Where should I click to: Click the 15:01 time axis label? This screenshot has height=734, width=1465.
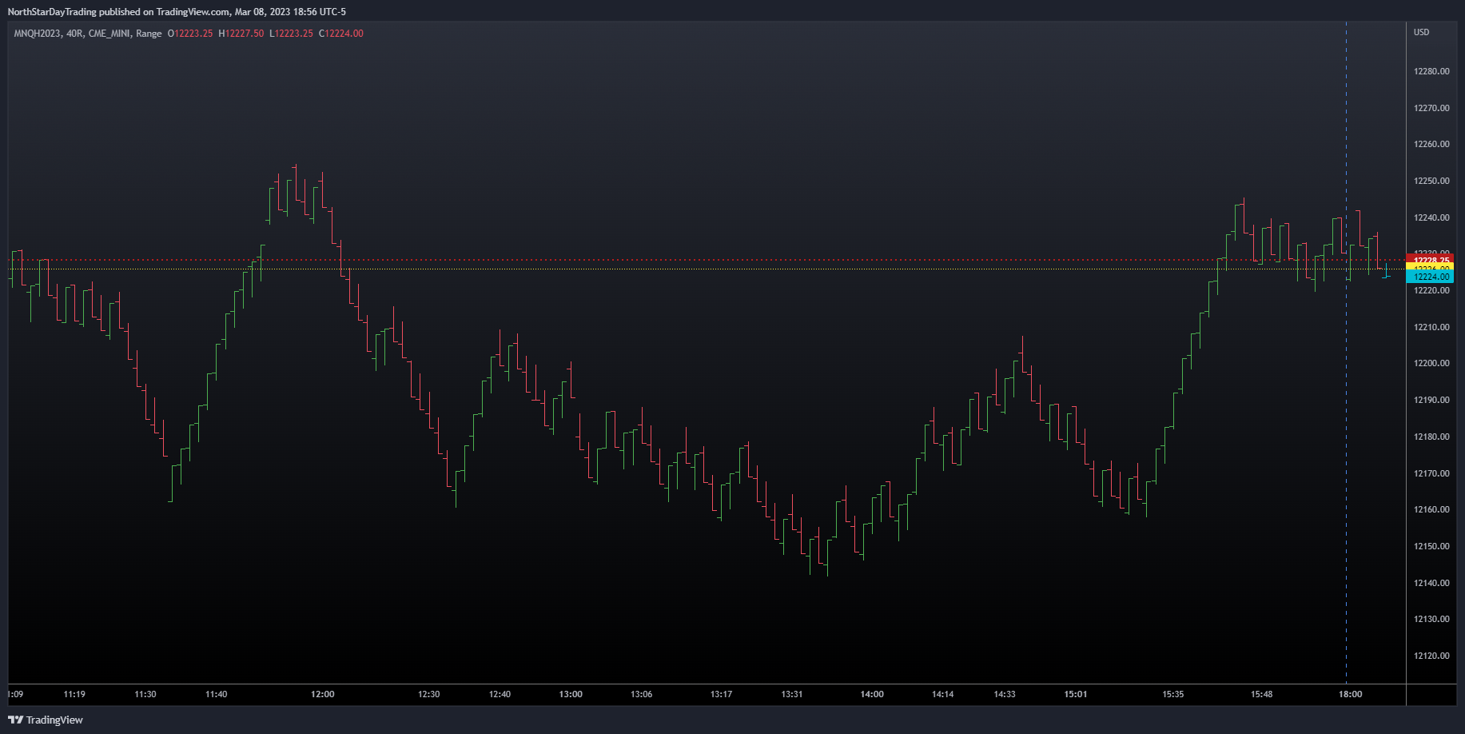coord(1076,694)
